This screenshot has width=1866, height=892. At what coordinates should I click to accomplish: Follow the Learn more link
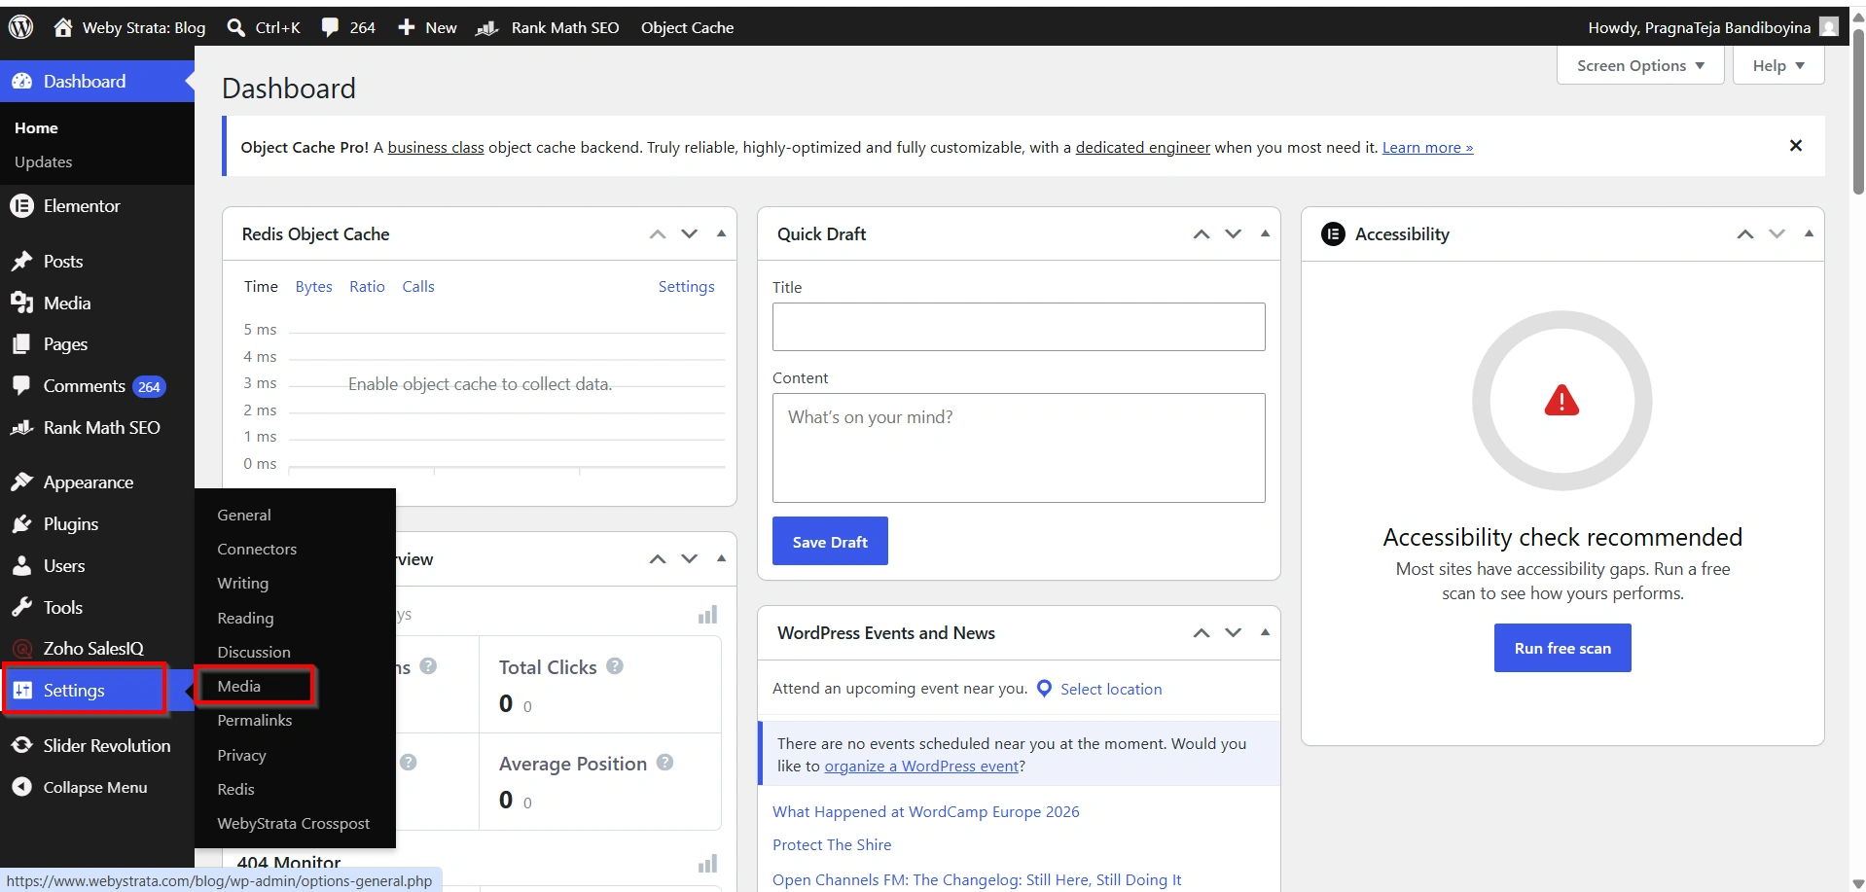pyautogui.click(x=1427, y=148)
